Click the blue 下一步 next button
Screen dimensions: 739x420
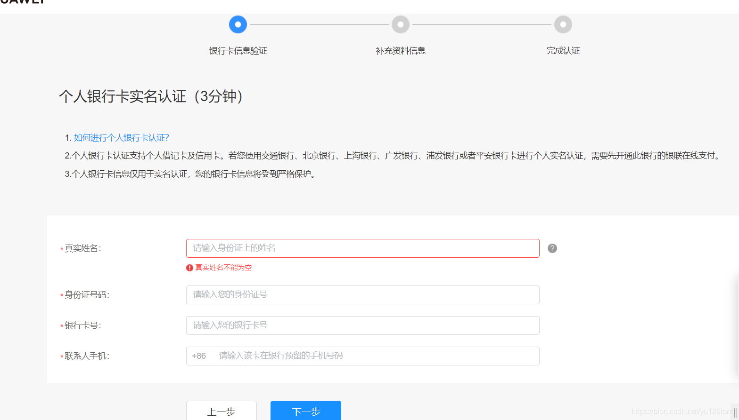coord(306,411)
